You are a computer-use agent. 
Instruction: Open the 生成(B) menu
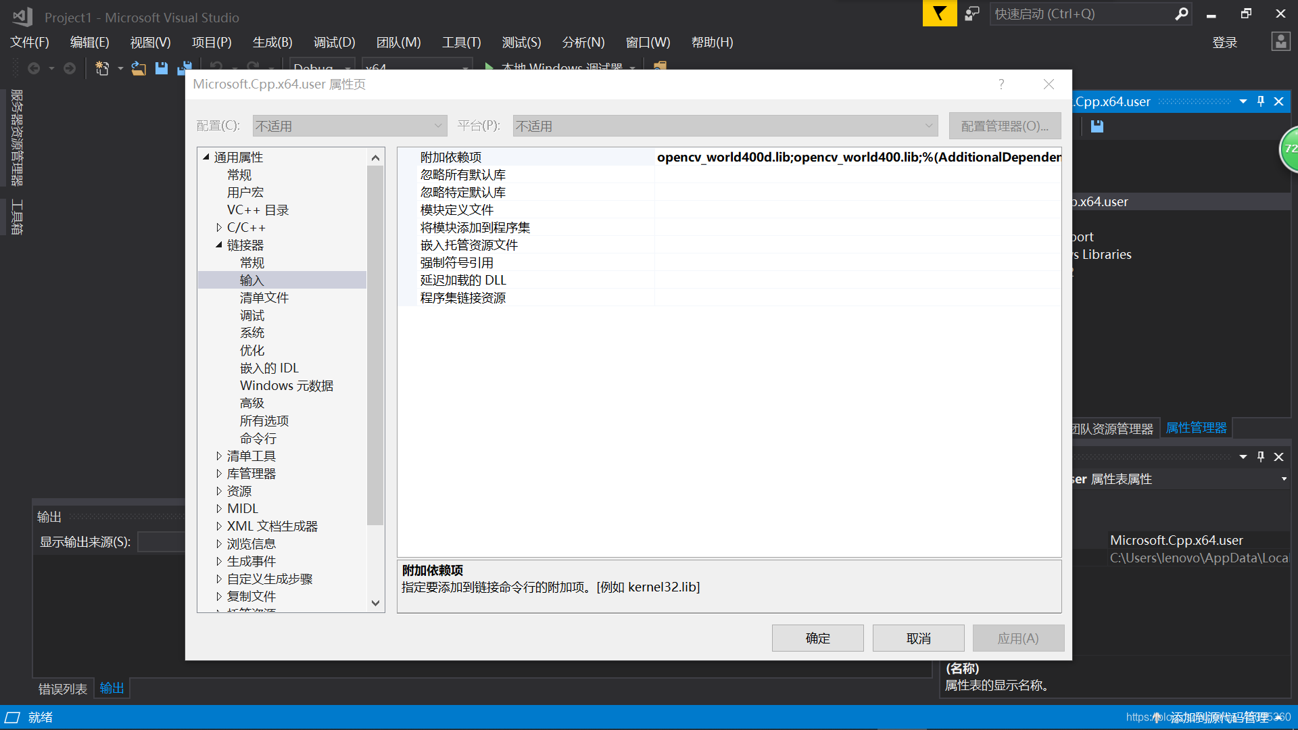coord(272,42)
